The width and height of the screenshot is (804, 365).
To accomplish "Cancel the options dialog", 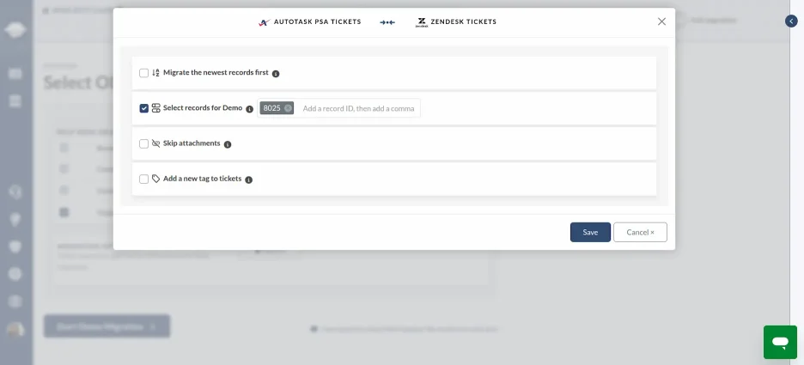I will pos(640,232).
